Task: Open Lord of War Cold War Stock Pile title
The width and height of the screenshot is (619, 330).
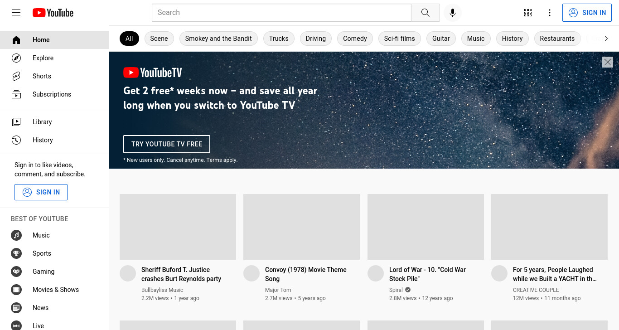Action: (427, 274)
